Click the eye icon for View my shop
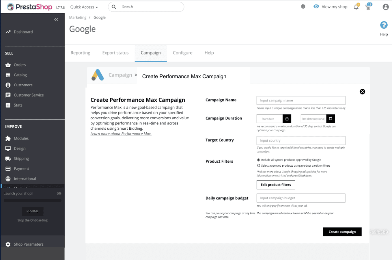392x260 pixels. 316,6
